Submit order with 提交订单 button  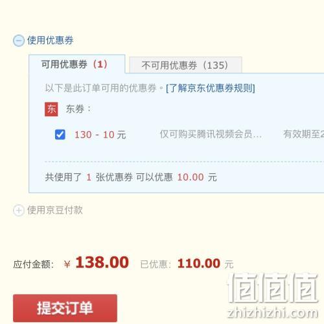click(65, 308)
